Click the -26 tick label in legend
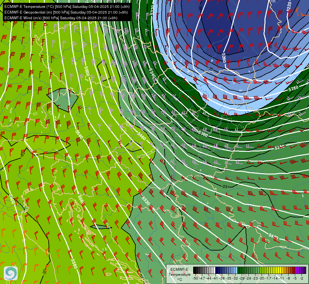This screenshot has height=284, width=309. click(248, 278)
